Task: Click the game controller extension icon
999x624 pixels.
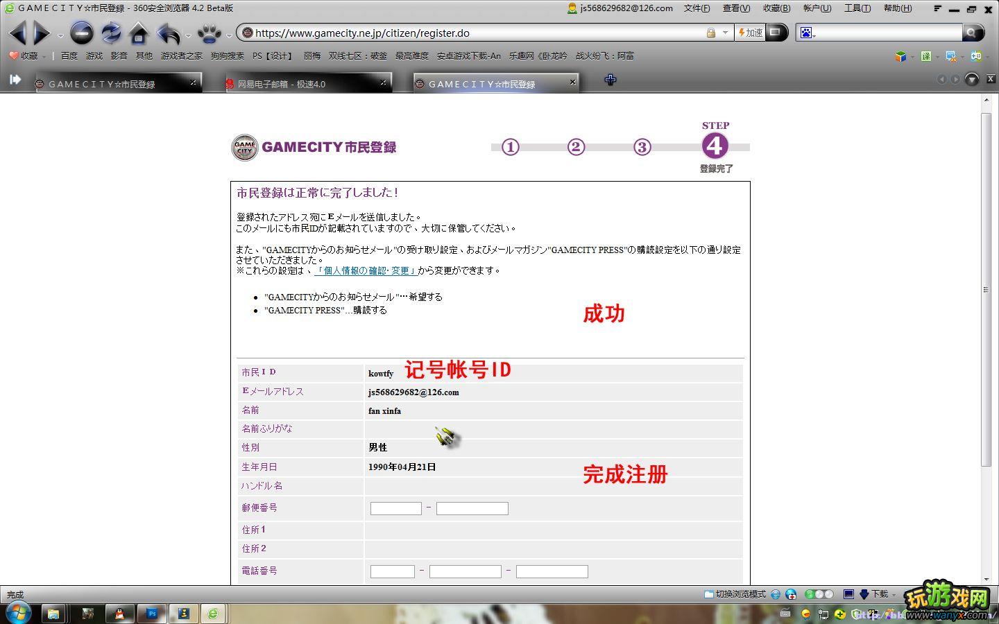Action: [x=976, y=56]
